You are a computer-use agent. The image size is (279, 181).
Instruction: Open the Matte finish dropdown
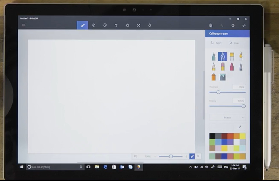pos(227,117)
